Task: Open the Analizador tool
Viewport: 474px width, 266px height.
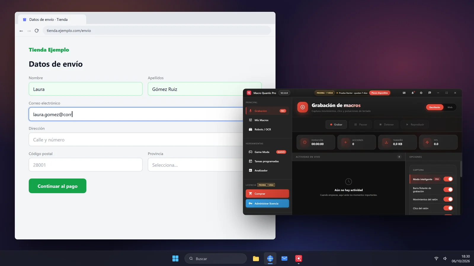Action: click(267, 171)
